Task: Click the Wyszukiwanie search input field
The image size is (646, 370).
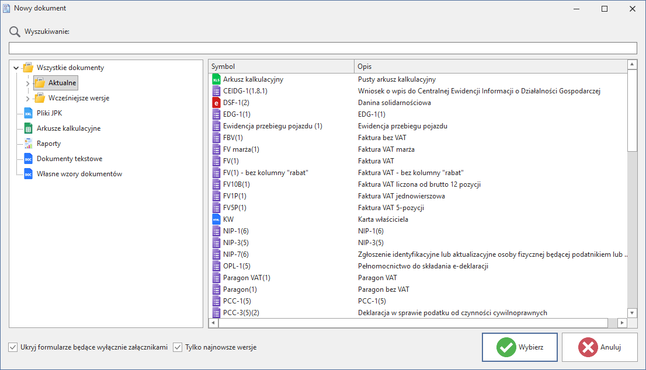Action: 323,48
